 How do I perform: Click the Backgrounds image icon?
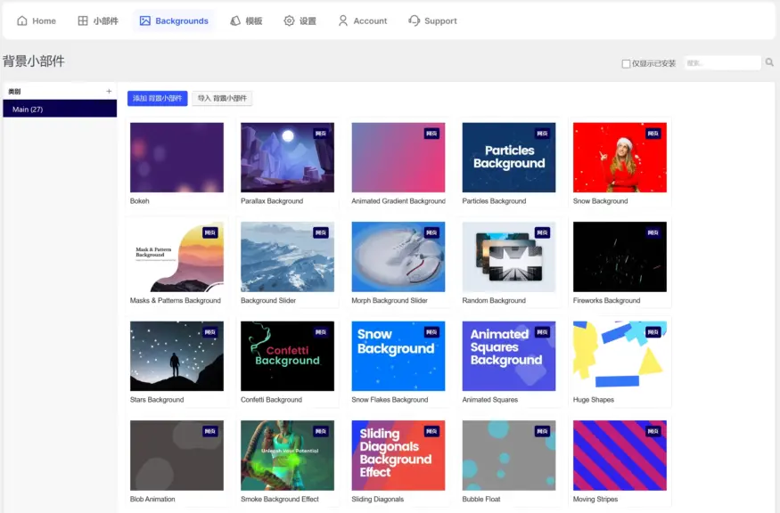145,20
